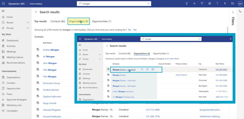Open the settings gear in the header
This screenshot has height=119, width=244.
click(x=209, y=4)
